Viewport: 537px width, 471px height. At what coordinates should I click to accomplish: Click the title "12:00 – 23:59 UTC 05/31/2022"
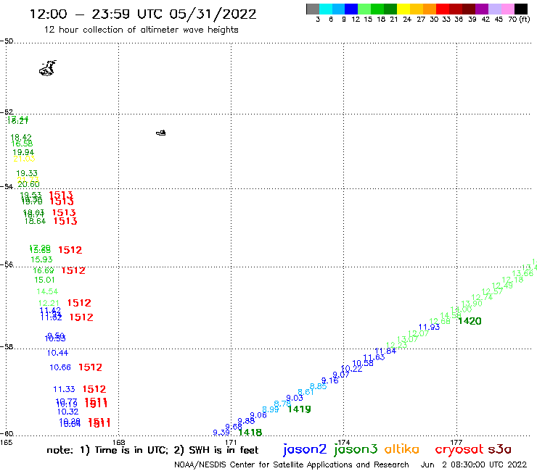point(143,14)
